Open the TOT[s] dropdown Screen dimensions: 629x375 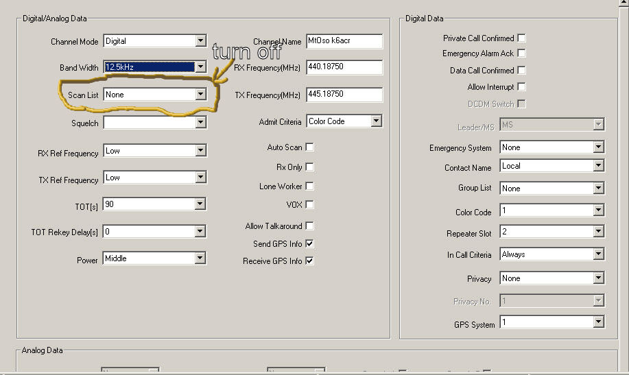click(155, 204)
